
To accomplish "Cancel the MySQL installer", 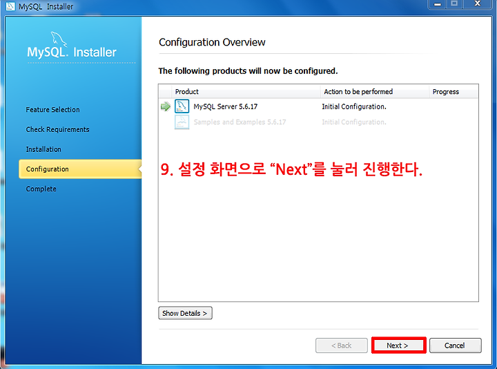I will click(x=455, y=346).
